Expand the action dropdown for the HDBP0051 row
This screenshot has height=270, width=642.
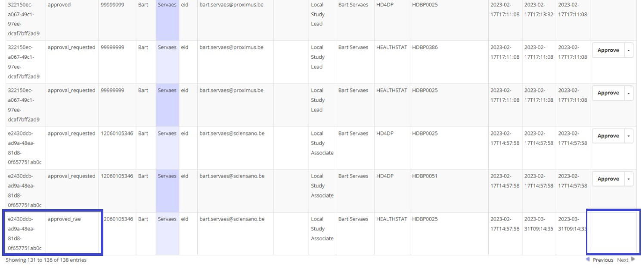pyautogui.click(x=629, y=179)
